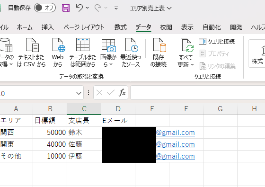Click 最近使ったソース clock icon
This screenshot has height=187, width=265.
(132, 45)
